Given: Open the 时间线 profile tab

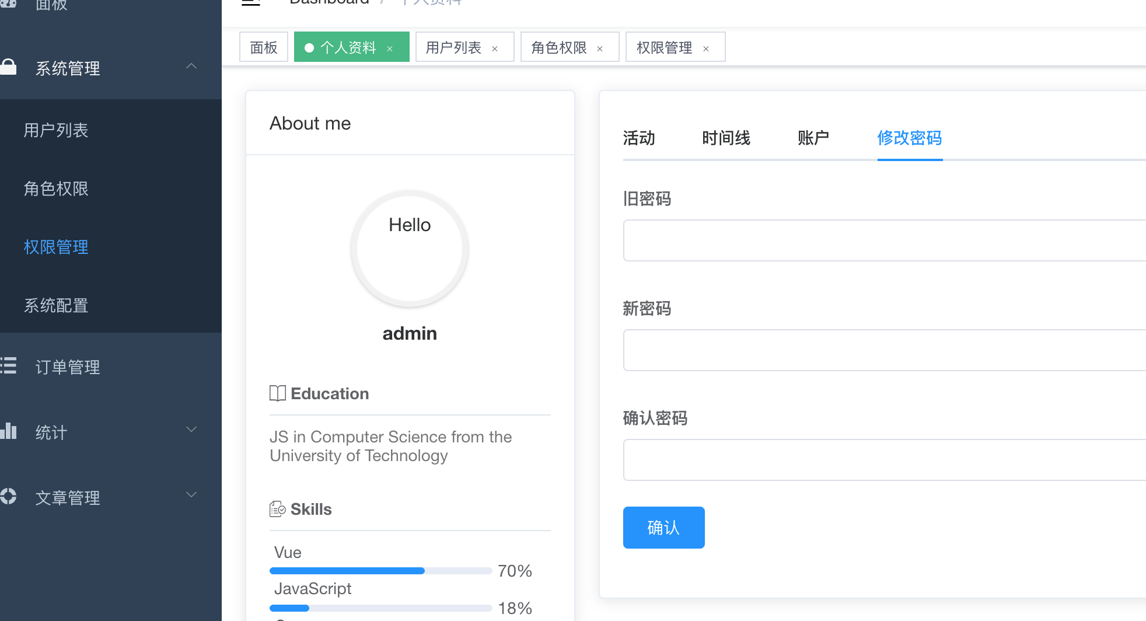Looking at the screenshot, I should click(x=726, y=138).
